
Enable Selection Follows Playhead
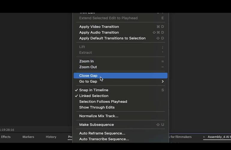(x=121, y=101)
